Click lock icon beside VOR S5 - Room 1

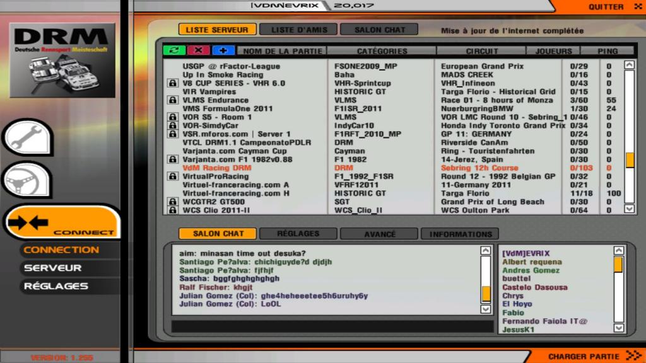pyautogui.click(x=173, y=117)
